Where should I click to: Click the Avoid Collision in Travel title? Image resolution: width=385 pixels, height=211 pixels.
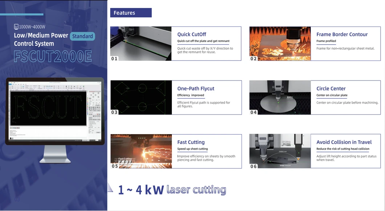344,142
